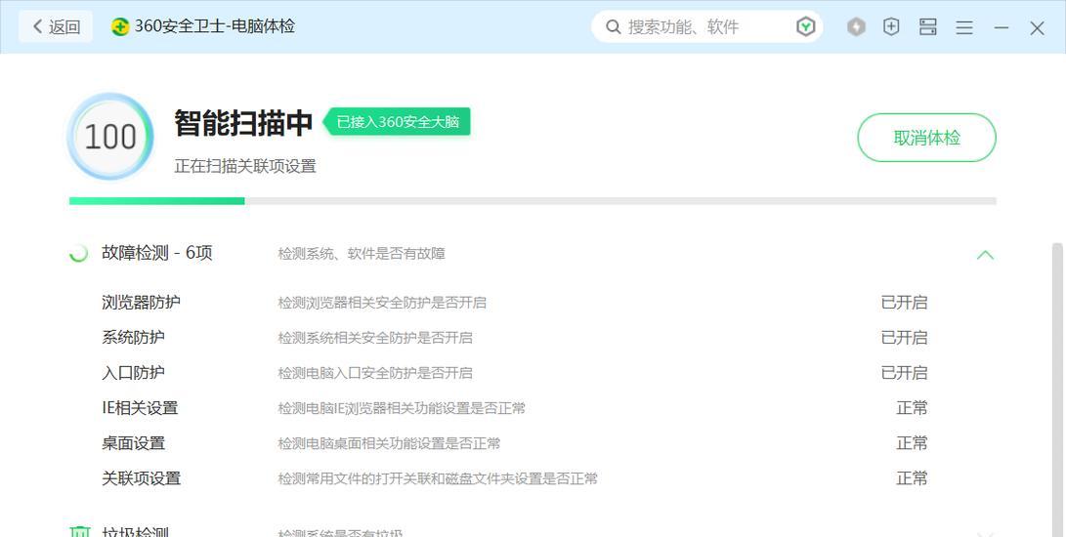Click the green shield icon in search box
This screenshot has height=537, width=1066.
point(806,27)
